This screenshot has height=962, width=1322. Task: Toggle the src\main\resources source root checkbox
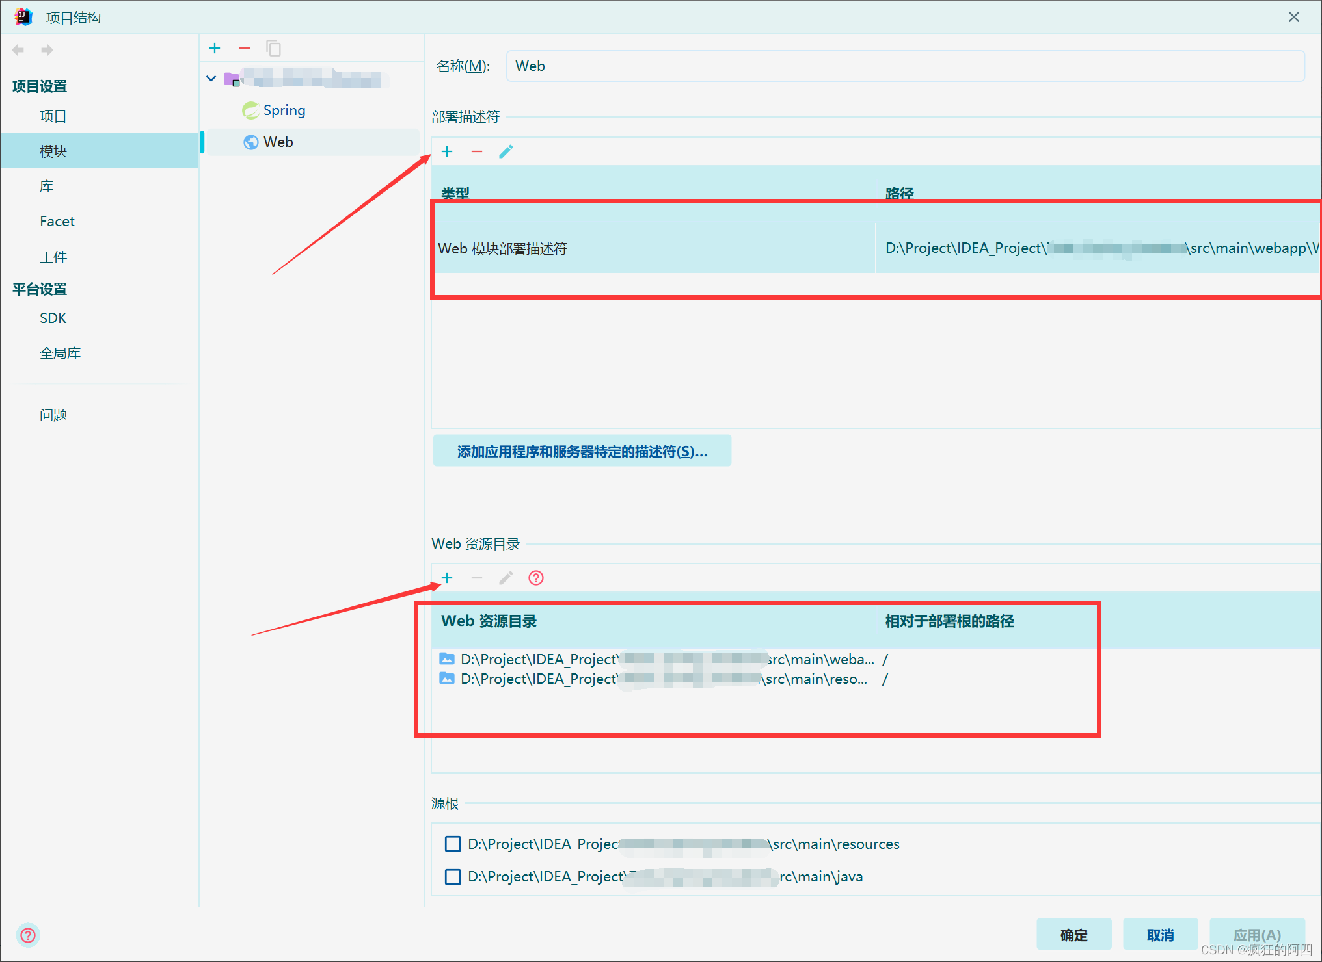pos(453,844)
